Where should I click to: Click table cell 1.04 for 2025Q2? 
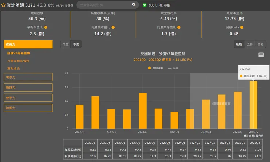(255, 150)
